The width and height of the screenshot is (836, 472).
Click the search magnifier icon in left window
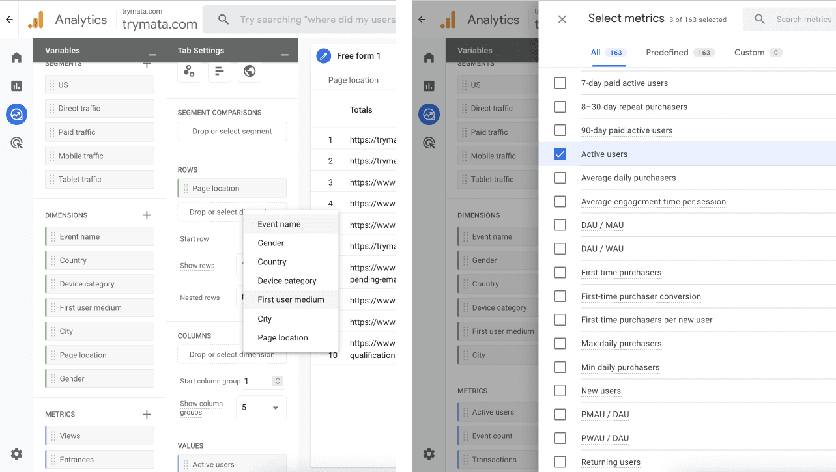tap(223, 20)
